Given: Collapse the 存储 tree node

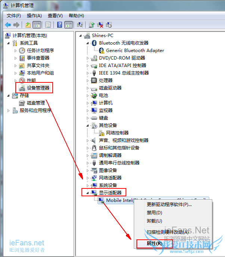Looking at the screenshot, I should [x=8, y=96].
